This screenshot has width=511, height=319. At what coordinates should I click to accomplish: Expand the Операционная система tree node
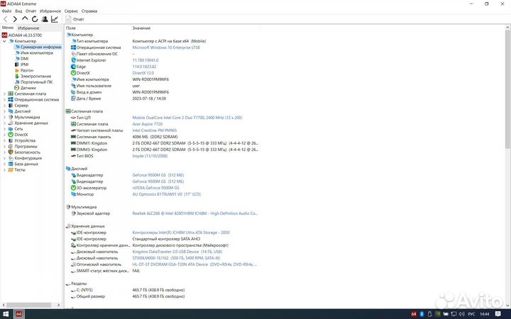(4, 100)
